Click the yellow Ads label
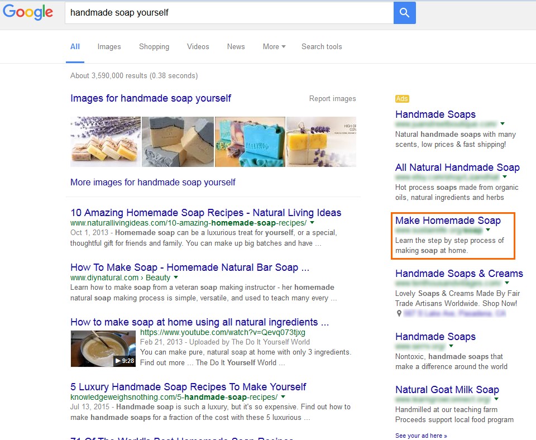The height and width of the screenshot is (440, 536). point(402,99)
